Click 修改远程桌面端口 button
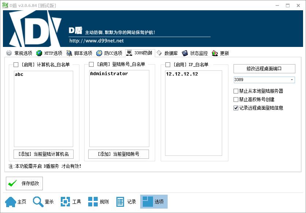Screen dimensions: 306x213 click(264, 69)
